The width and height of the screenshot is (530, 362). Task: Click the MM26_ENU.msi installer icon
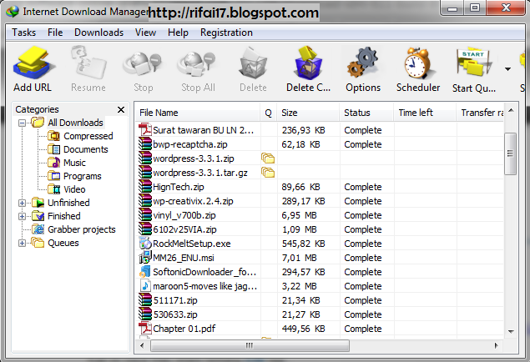coord(145,258)
